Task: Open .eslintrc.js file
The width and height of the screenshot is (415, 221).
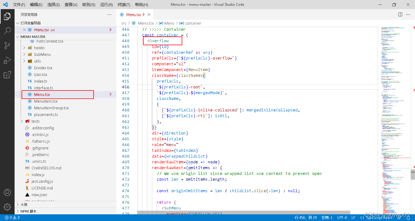Action: click(40, 134)
